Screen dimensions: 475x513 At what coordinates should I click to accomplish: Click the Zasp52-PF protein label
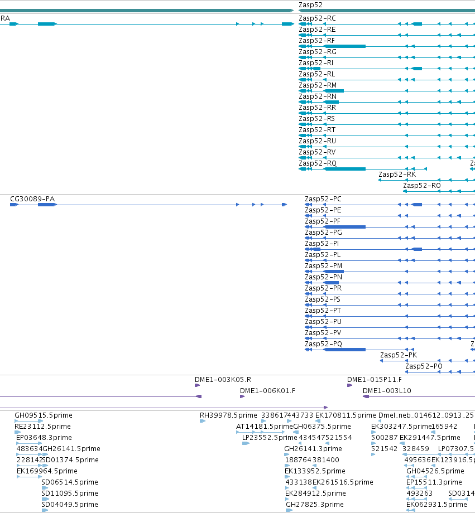point(323,221)
